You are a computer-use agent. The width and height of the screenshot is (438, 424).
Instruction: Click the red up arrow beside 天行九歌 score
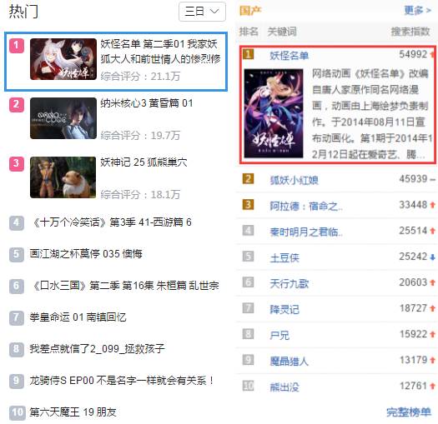pos(432,283)
